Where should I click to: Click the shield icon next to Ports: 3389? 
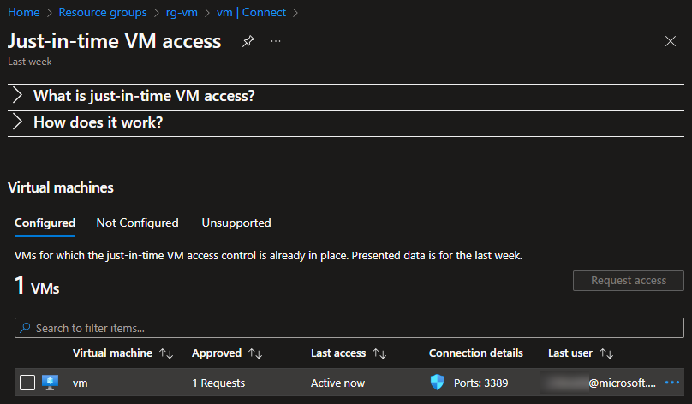click(437, 383)
